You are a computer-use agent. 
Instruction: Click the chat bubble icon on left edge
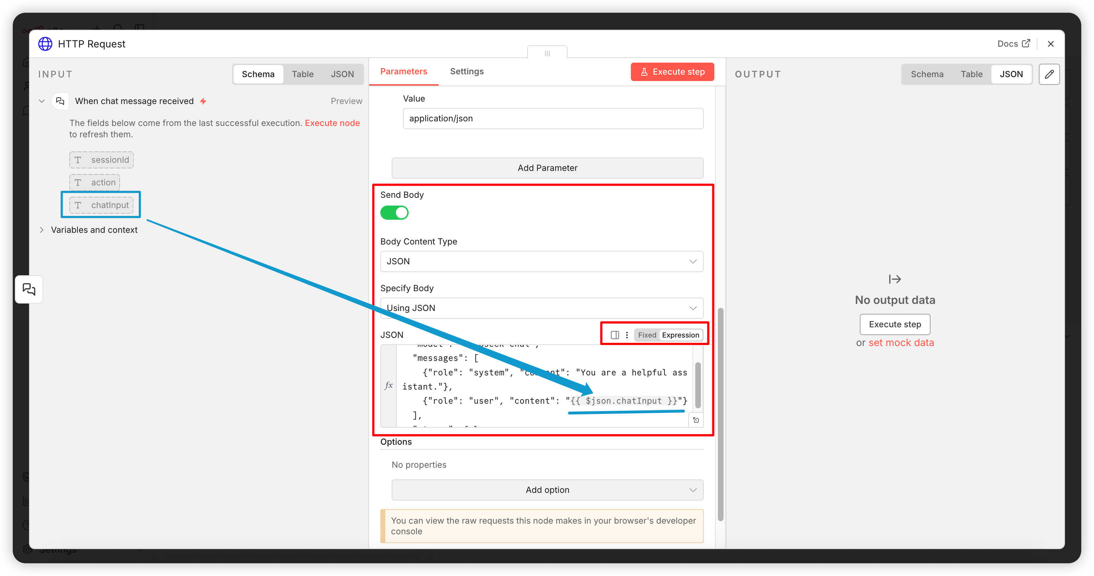pos(29,289)
